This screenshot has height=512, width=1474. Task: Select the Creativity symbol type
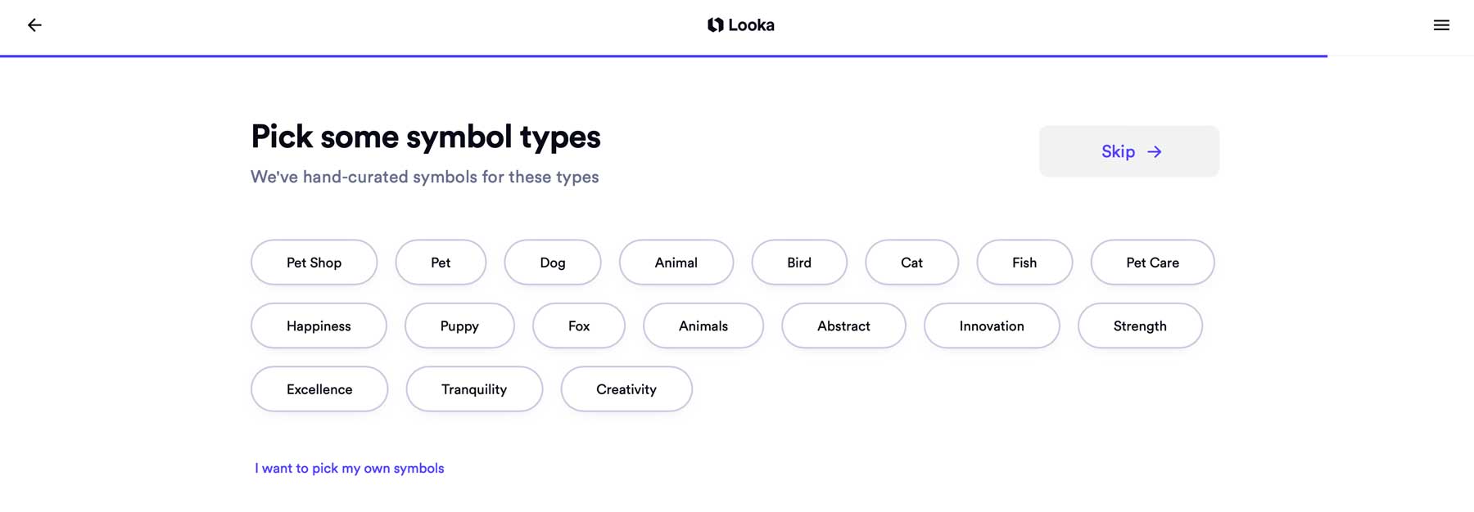click(x=626, y=388)
